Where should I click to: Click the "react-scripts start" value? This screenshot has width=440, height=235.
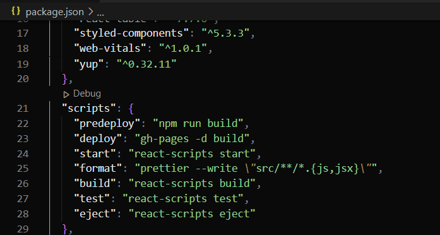pyautogui.click(x=192, y=154)
